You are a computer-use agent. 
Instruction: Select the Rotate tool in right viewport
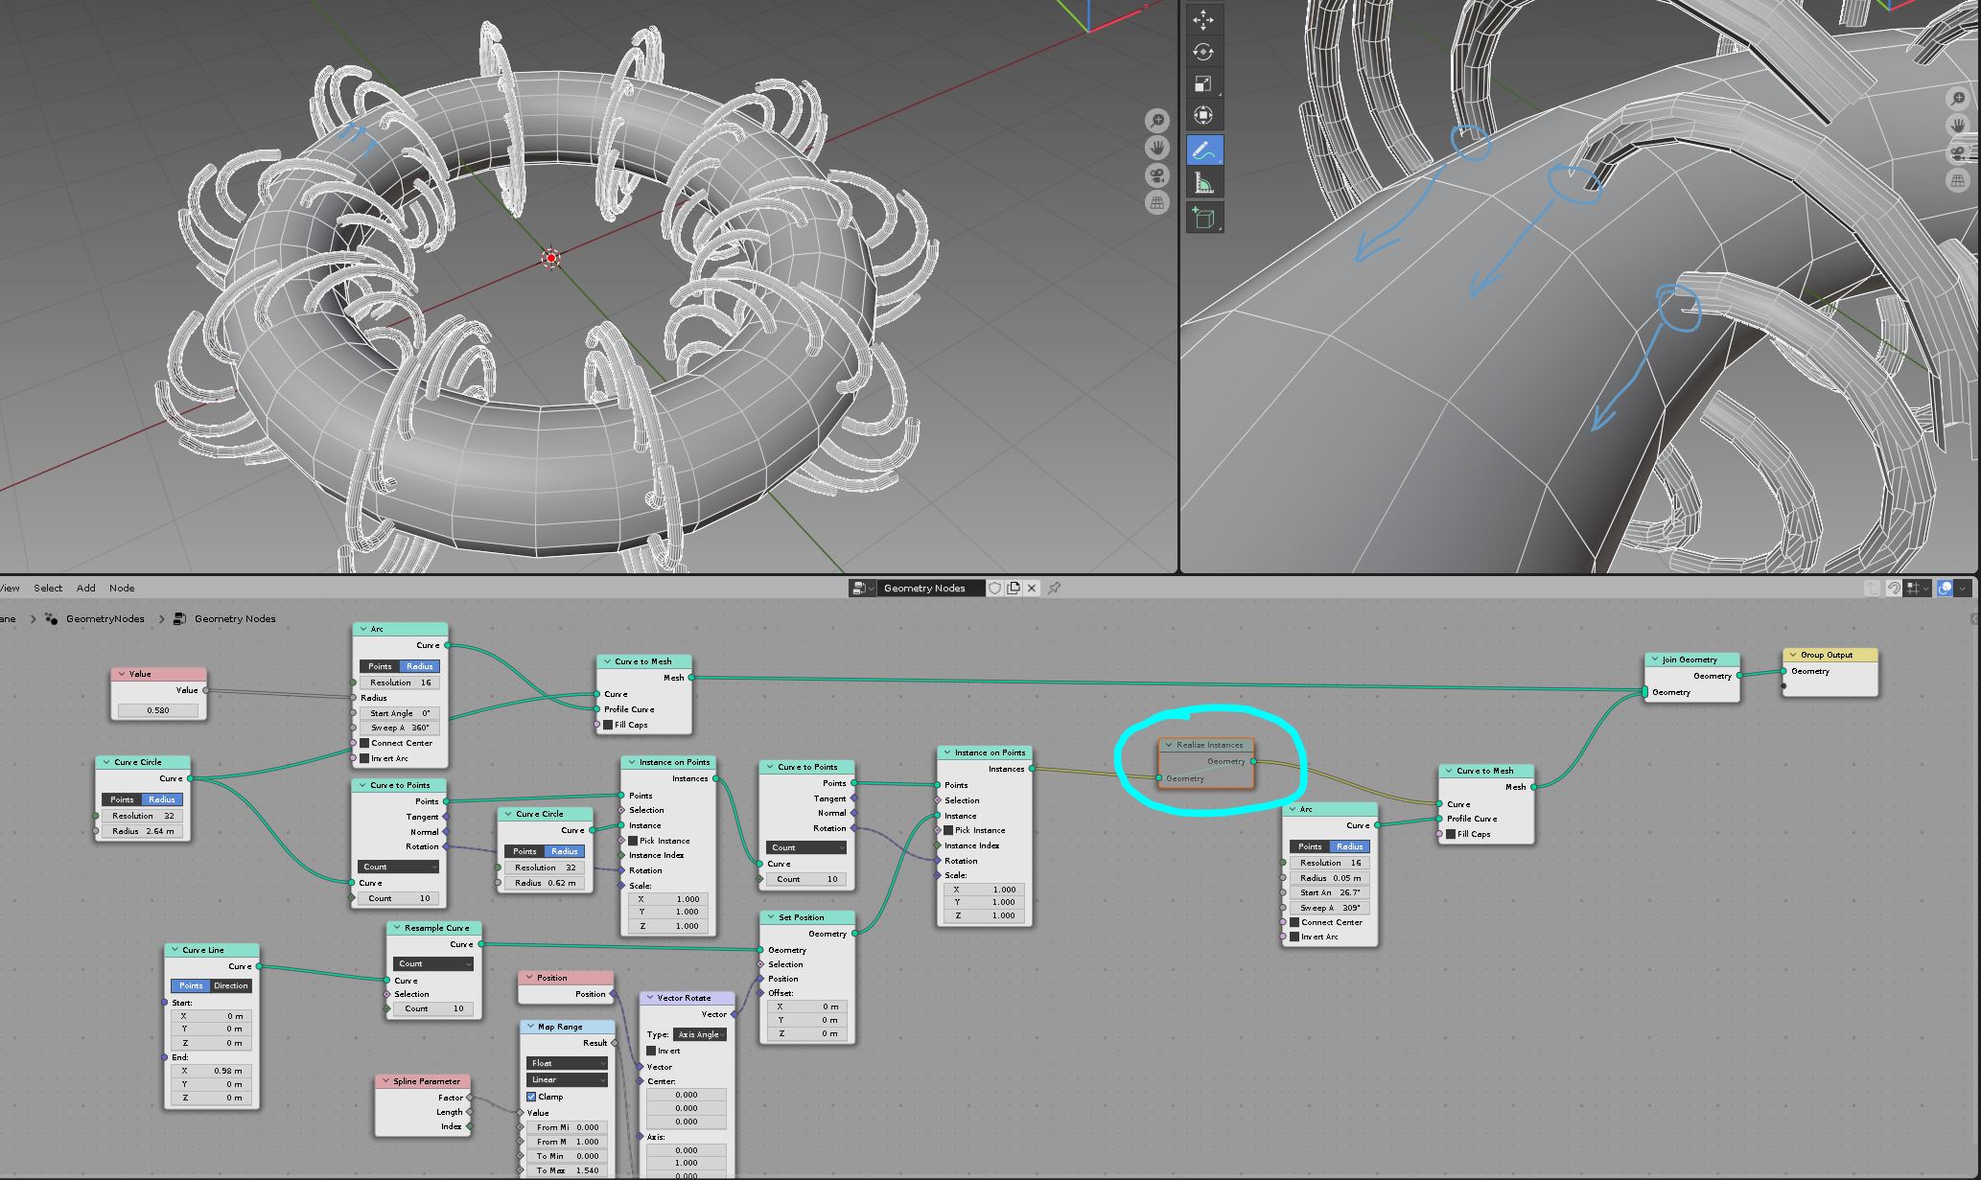click(x=1202, y=51)
